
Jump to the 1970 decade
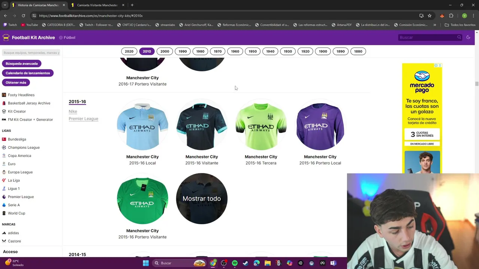[x=218, y=51]
